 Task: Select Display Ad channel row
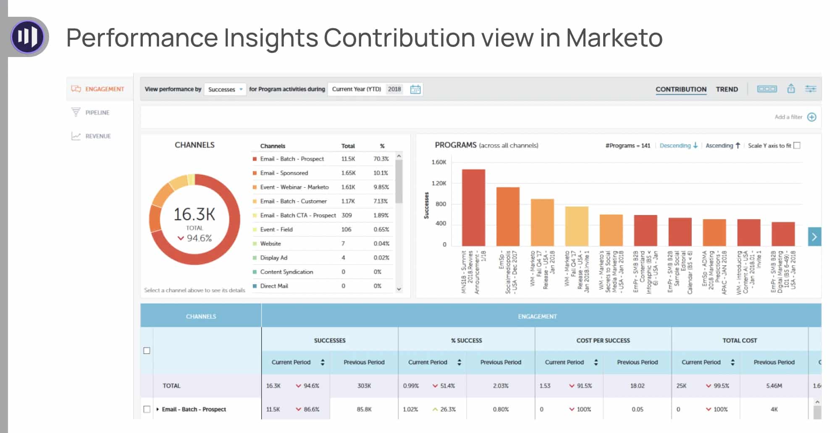point(322,258)
